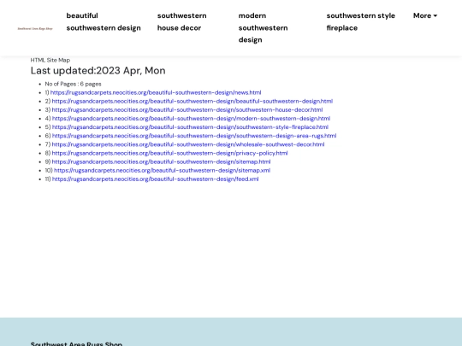Click the Southwest Area Rugs Shop logo
This screenshot has height=346, width=462.
pos(35,28)
